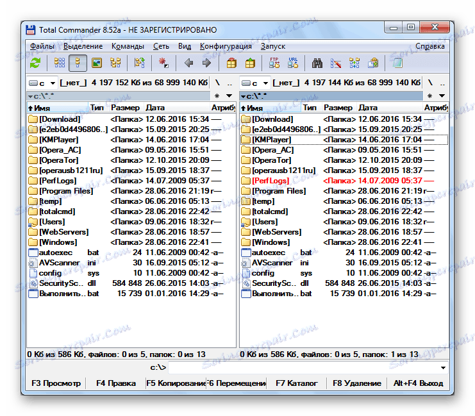475x416 pixels.
Task: Select AVScanner ini file in the right panel
Action: [344, 263]
